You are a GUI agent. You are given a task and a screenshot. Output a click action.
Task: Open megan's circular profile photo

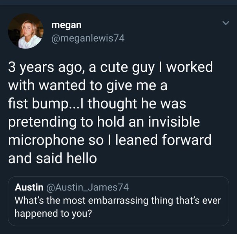26,31
